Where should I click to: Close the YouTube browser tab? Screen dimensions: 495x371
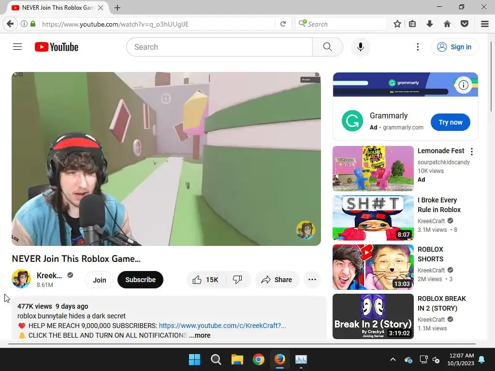pyautogui.click(x=101, y=8)
